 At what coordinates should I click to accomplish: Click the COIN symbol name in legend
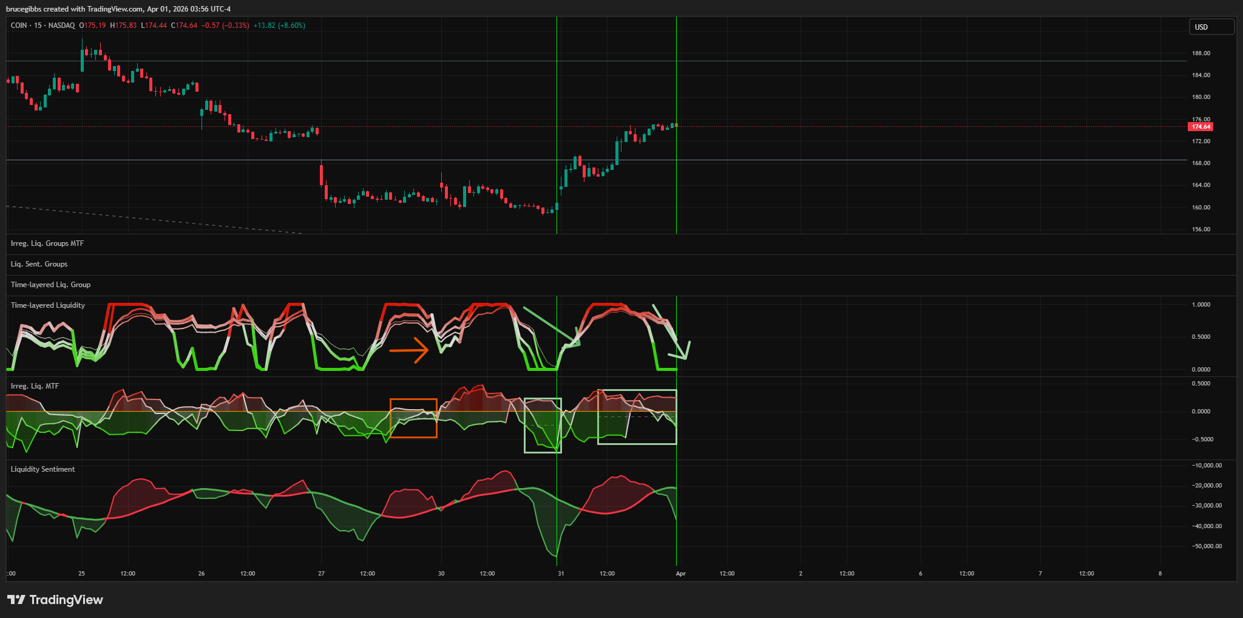(19, 25)
